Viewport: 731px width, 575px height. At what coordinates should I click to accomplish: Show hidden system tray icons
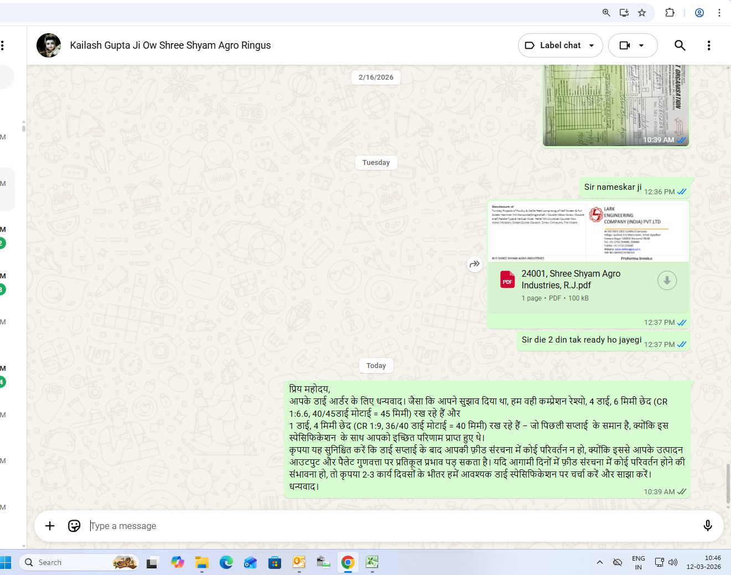(x=599, y=562)
